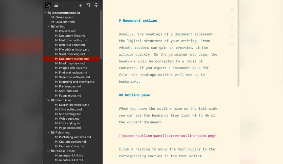Open Projects.md in the tree
The width and height of the screenshot is (283, 164).
67,31
